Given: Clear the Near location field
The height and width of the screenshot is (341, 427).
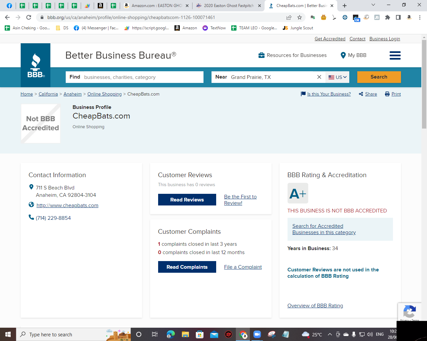Looking at the screenshot, I should click(x=319, y=77).
